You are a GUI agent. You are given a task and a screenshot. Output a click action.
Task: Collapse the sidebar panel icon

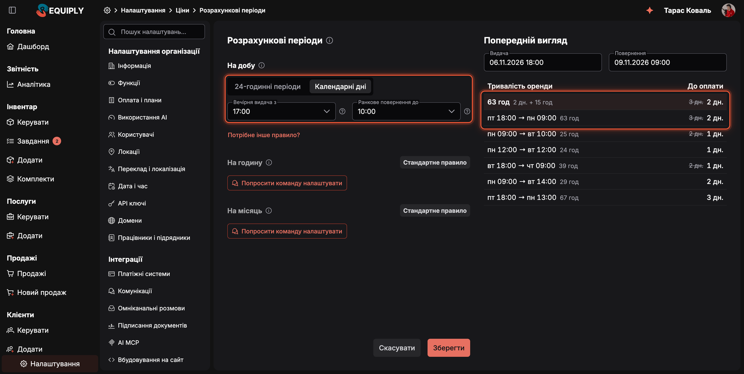pyautogui.click(x=12, y=10)
